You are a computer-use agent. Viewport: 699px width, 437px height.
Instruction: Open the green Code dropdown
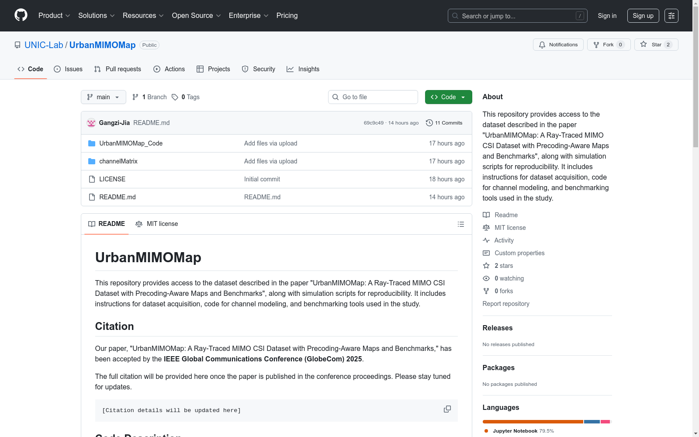(x=448, y=97)
